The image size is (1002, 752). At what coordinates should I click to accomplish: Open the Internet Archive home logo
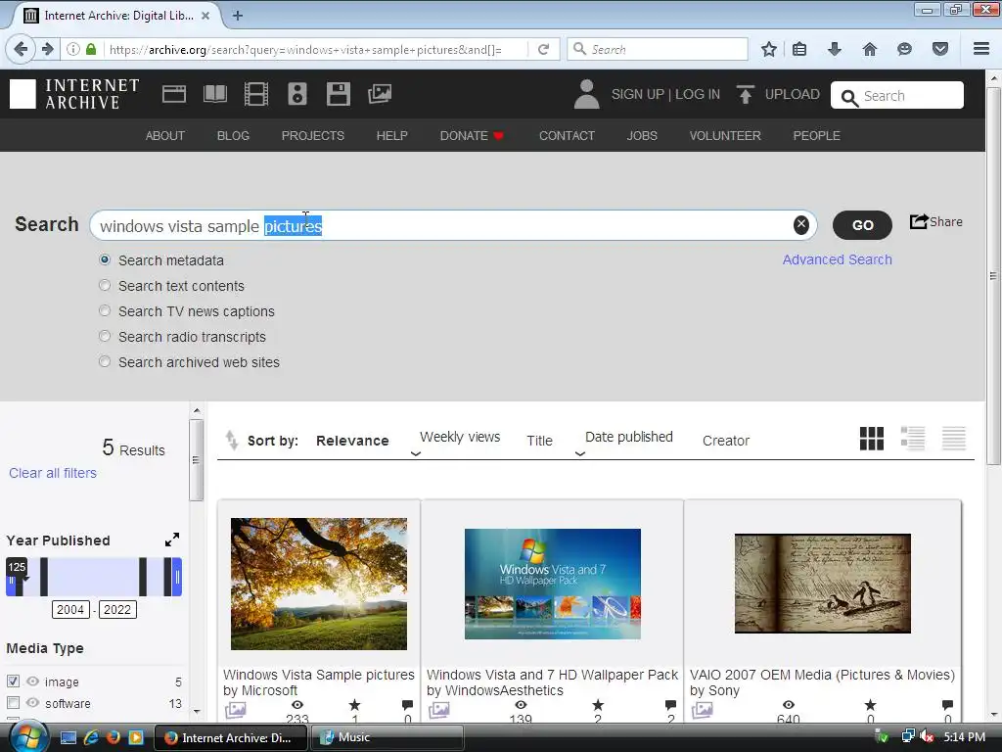74,94
